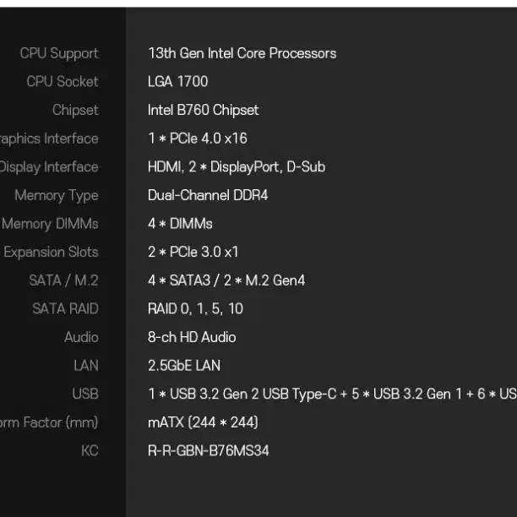Screen dimensions: 517x517
Task: Select the 2 * PCIe 3.0 x1 value
Action: tap(193, 253)
